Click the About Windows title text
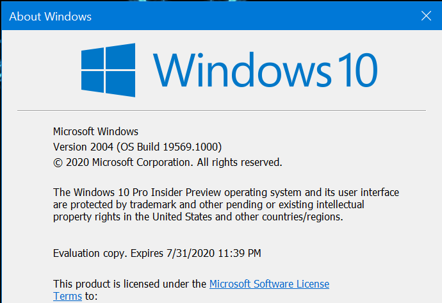 tap(50, 17)
